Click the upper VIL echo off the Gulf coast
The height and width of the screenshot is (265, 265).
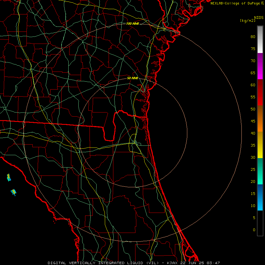coord(9,178)
